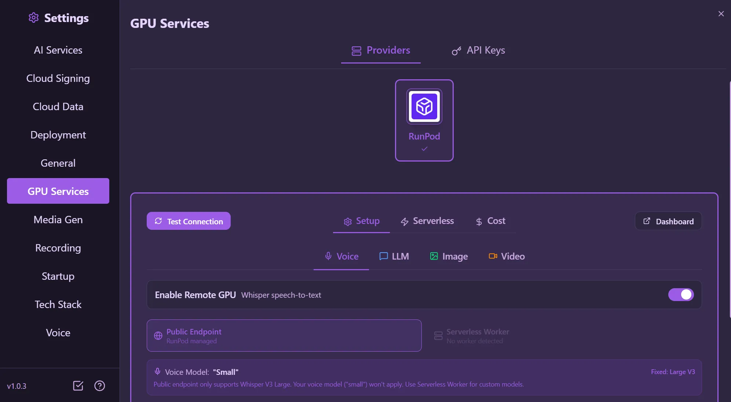Switch to the Providers tab

[381, 50]
